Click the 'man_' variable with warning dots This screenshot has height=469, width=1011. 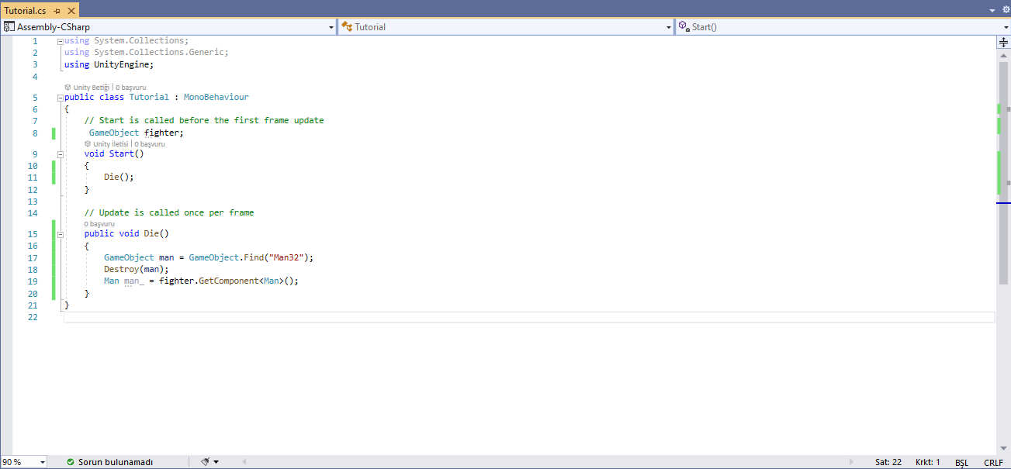(134, 281)
